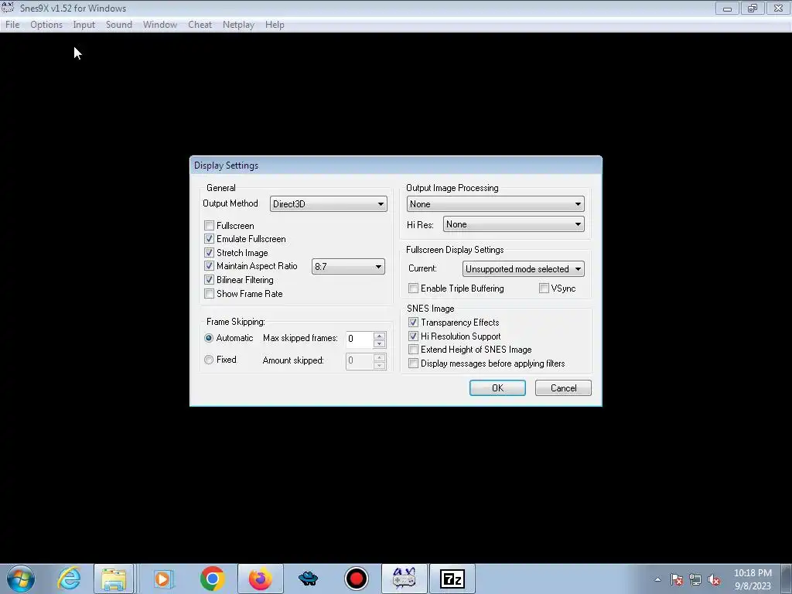Switch to Snes9X taskbar icon
The height and width of the screenshot is (594, 792).
404,579
